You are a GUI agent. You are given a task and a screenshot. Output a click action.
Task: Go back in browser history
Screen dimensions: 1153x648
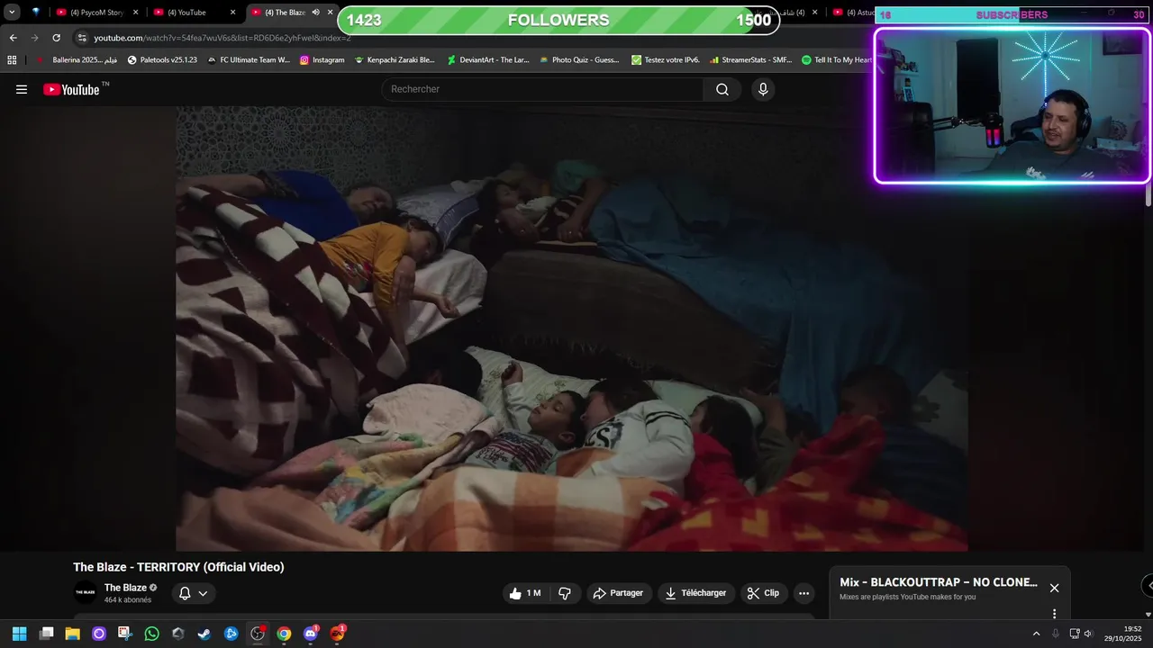[13, 38]
